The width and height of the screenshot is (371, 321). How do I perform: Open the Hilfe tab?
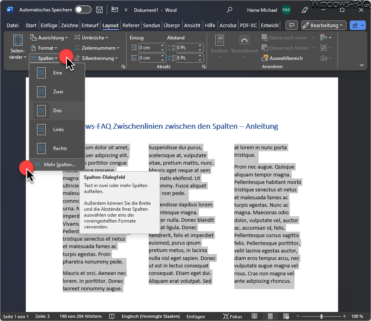(210, 25)
